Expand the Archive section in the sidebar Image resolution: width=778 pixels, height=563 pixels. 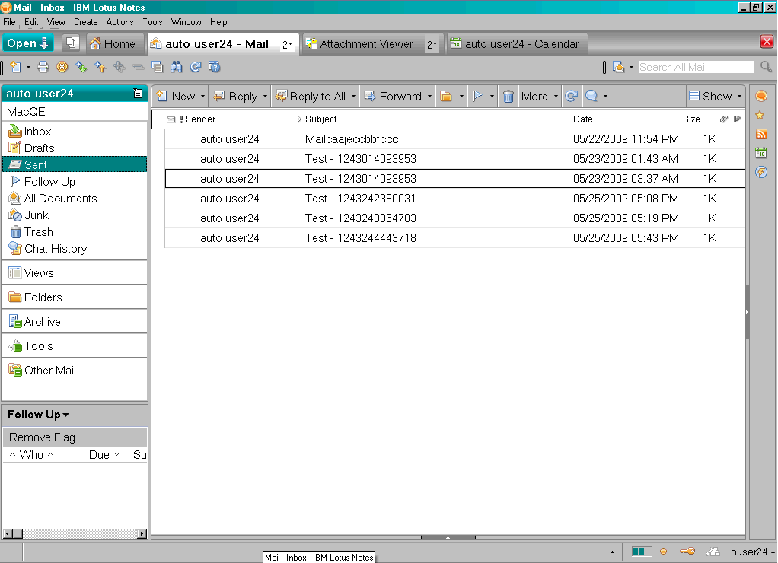coord(42,322)
